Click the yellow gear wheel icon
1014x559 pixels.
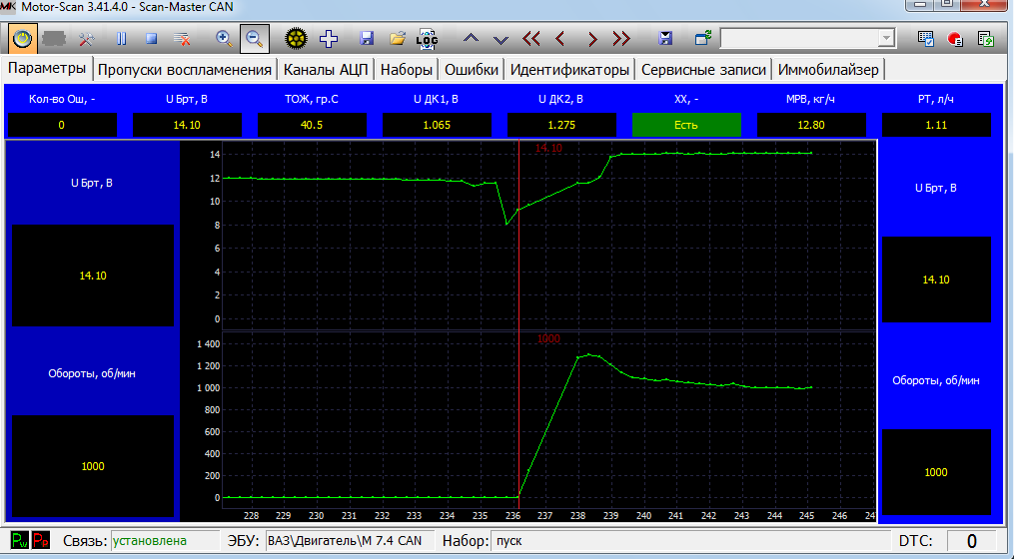(294, 39)
